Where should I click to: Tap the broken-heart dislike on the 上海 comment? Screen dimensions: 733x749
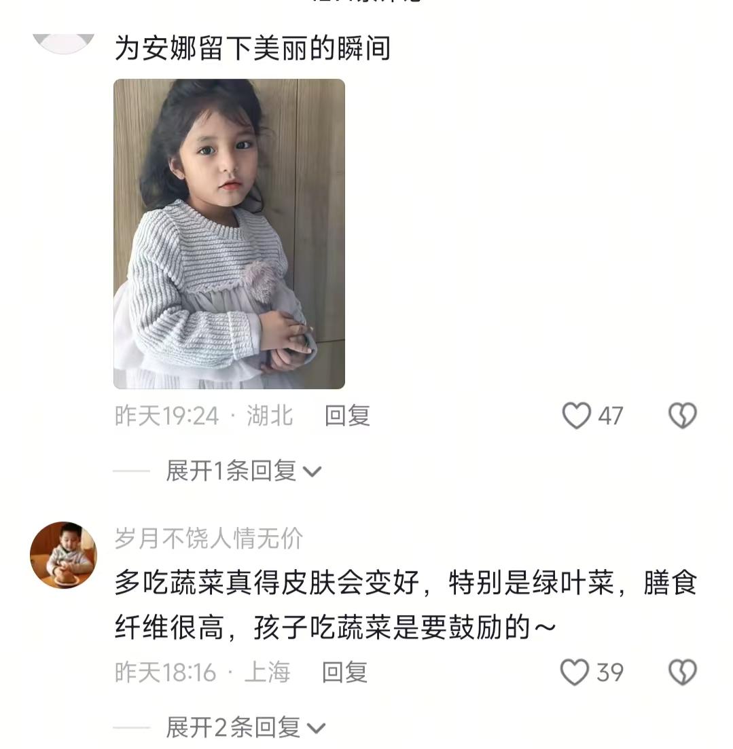coord(682,672)
